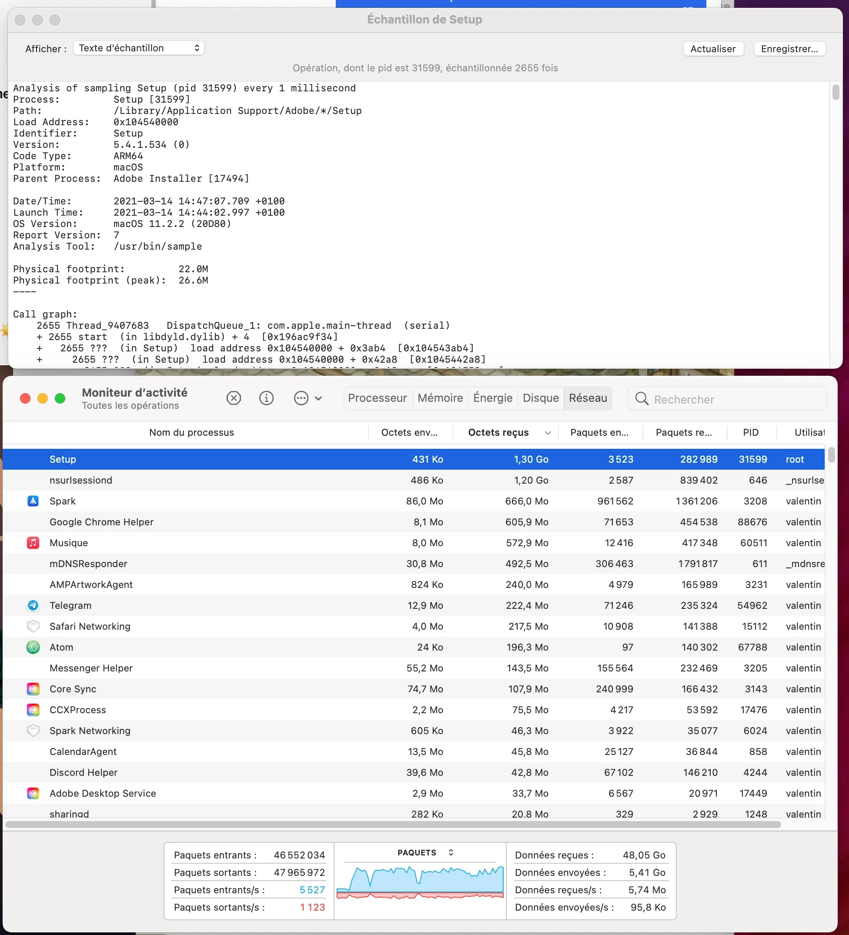Toggle the PAQUETS graph type selector

point(451,852)
